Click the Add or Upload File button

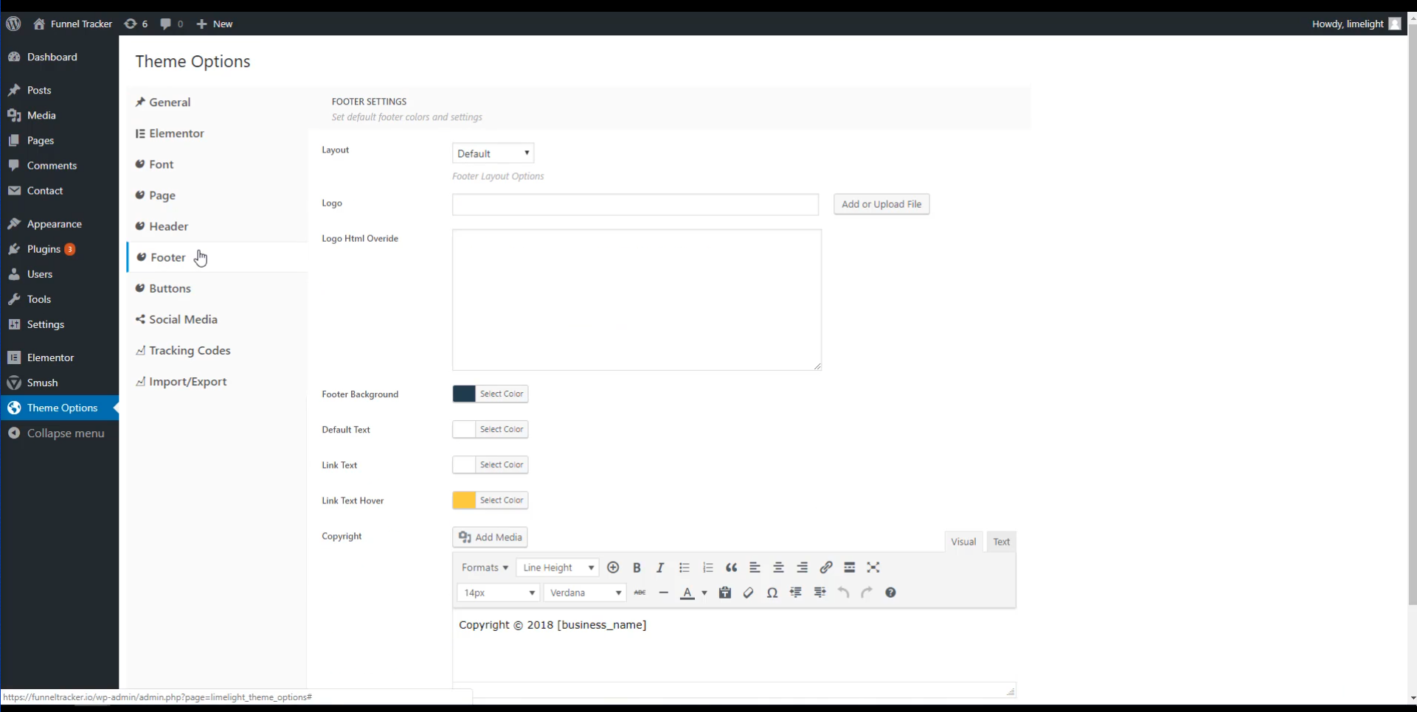coord(881,204)
